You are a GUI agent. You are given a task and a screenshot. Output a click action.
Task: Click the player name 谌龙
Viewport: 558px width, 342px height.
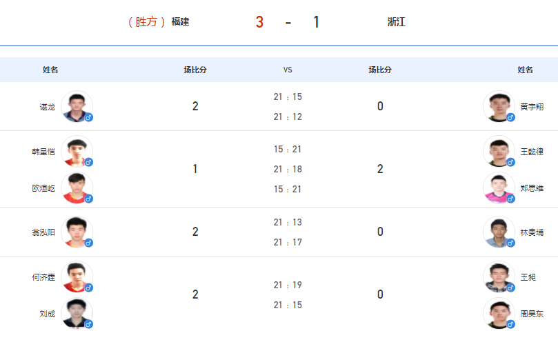pyautogui.click(x=48, y=107)
